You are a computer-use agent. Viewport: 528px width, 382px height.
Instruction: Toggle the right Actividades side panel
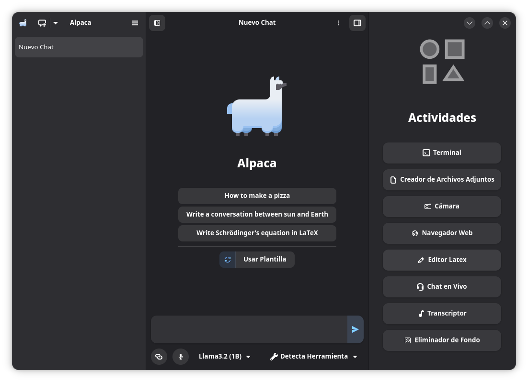(x=357, y=23)
